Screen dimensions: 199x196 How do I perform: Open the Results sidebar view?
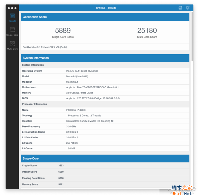(12, 18)
